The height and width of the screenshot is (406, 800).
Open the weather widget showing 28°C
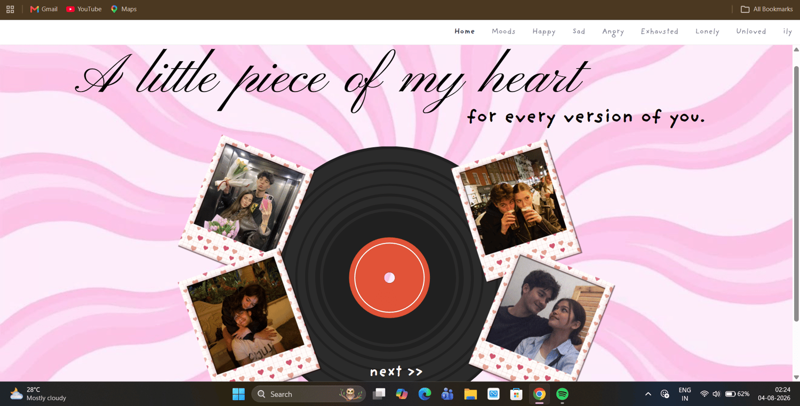[38, 394]
